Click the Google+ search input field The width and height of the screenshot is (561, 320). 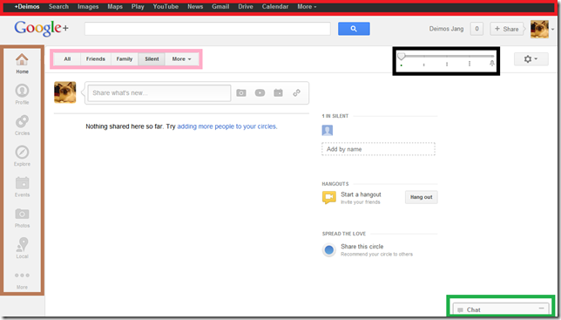coord(207,29)
